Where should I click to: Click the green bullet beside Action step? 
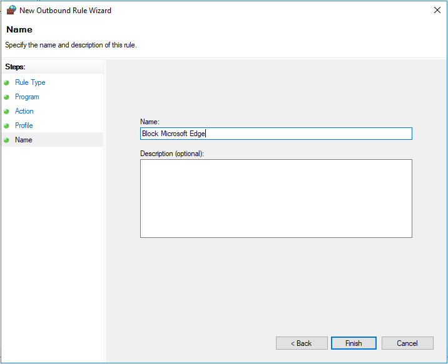pos(7,112)
